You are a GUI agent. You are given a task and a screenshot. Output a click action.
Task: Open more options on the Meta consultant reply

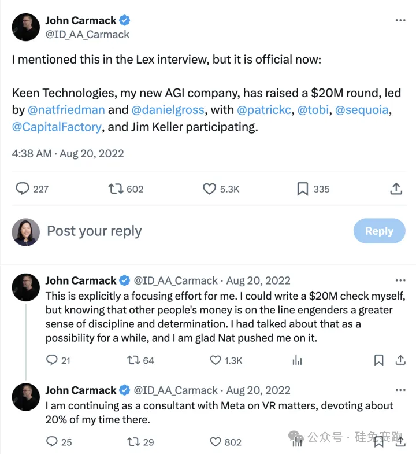click(x=400, y=390)
